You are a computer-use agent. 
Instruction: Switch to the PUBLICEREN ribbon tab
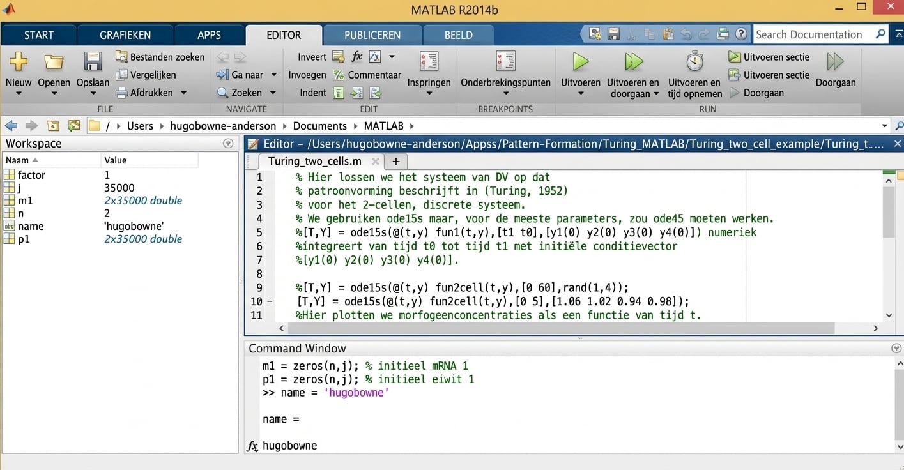point(372,35)
